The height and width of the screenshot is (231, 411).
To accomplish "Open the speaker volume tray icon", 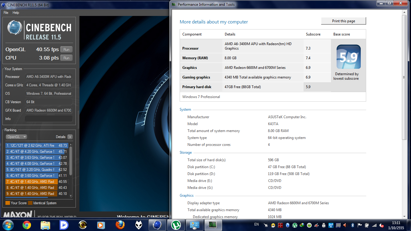I will 345,225.
